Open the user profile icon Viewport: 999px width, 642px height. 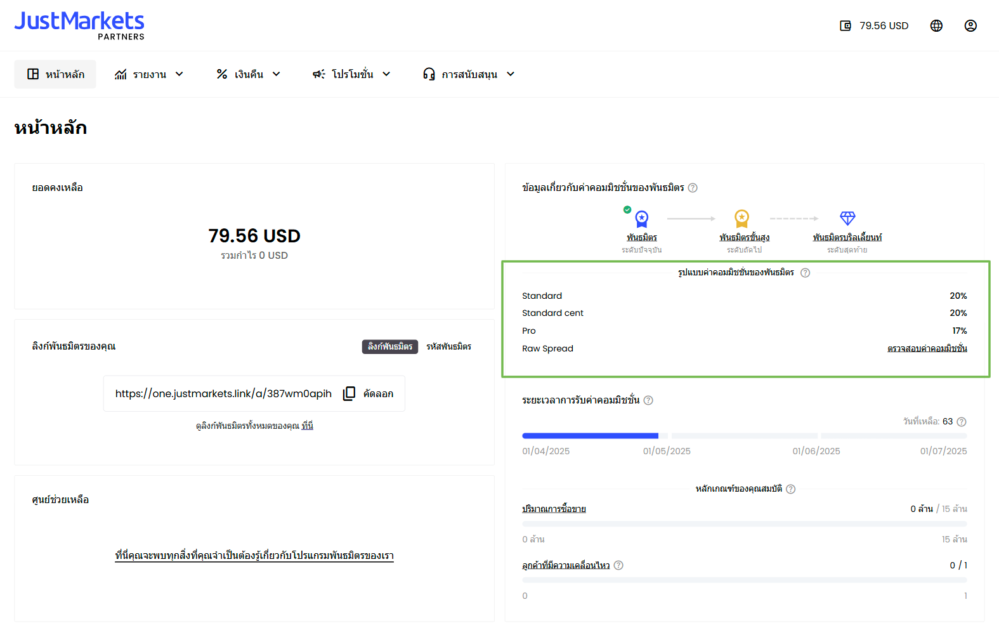(x=970, y=25)
